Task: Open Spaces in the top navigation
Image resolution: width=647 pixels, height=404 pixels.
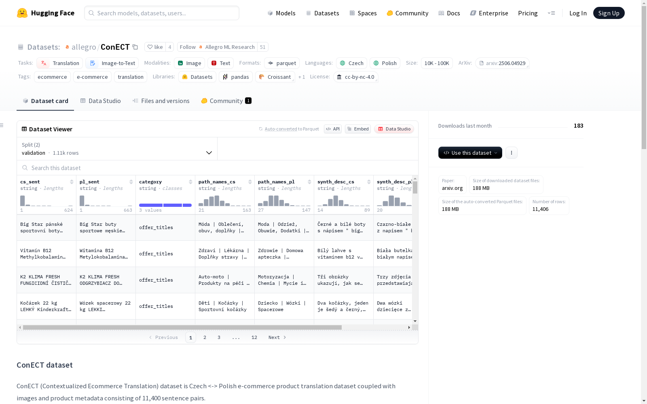Action: [x=363, y=13]
